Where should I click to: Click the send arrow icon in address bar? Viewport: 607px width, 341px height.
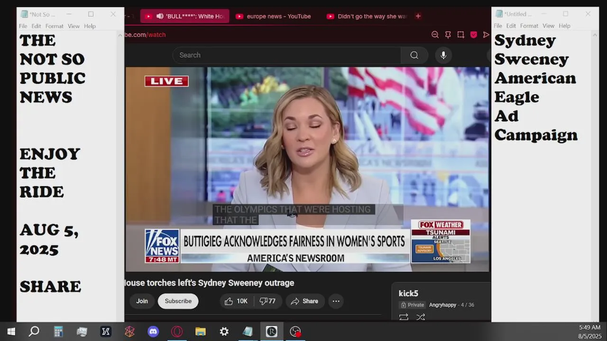point(486,35)
